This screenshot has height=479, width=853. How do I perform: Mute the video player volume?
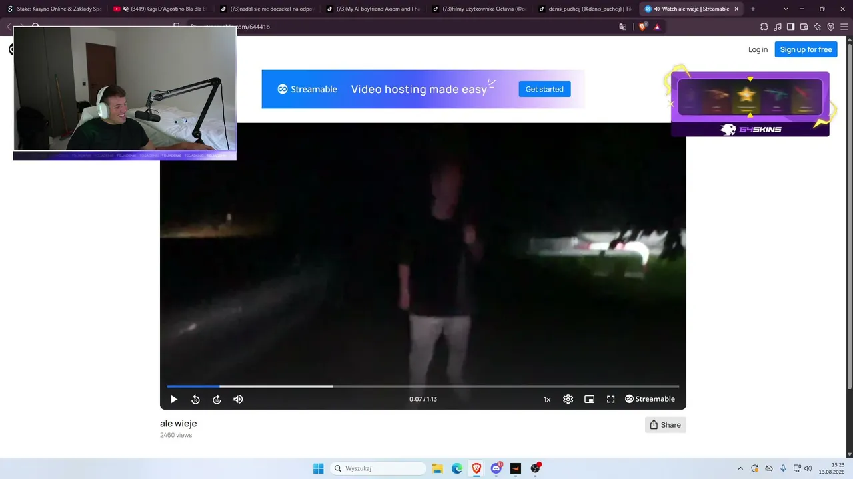click(x=238, y=399)
